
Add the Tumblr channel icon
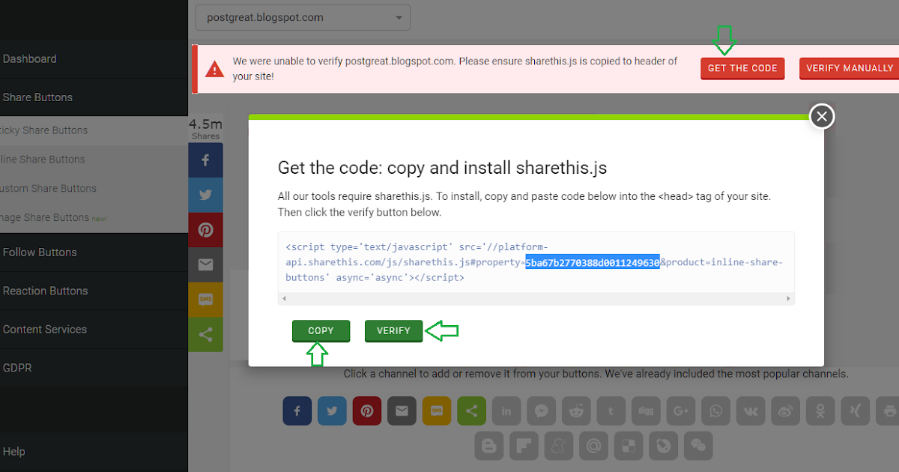611,411
